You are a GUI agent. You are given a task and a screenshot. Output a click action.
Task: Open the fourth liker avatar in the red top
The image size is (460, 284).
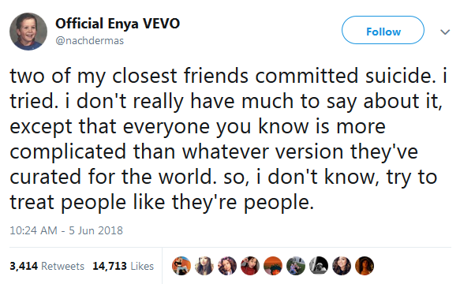tap(250, 266)
